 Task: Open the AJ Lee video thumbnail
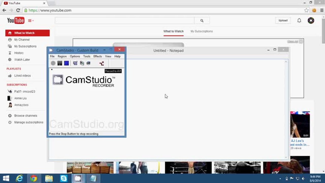point(300,125)
